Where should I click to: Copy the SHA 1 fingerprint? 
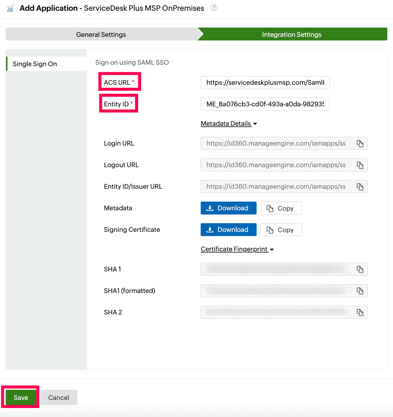coord(360,269)
